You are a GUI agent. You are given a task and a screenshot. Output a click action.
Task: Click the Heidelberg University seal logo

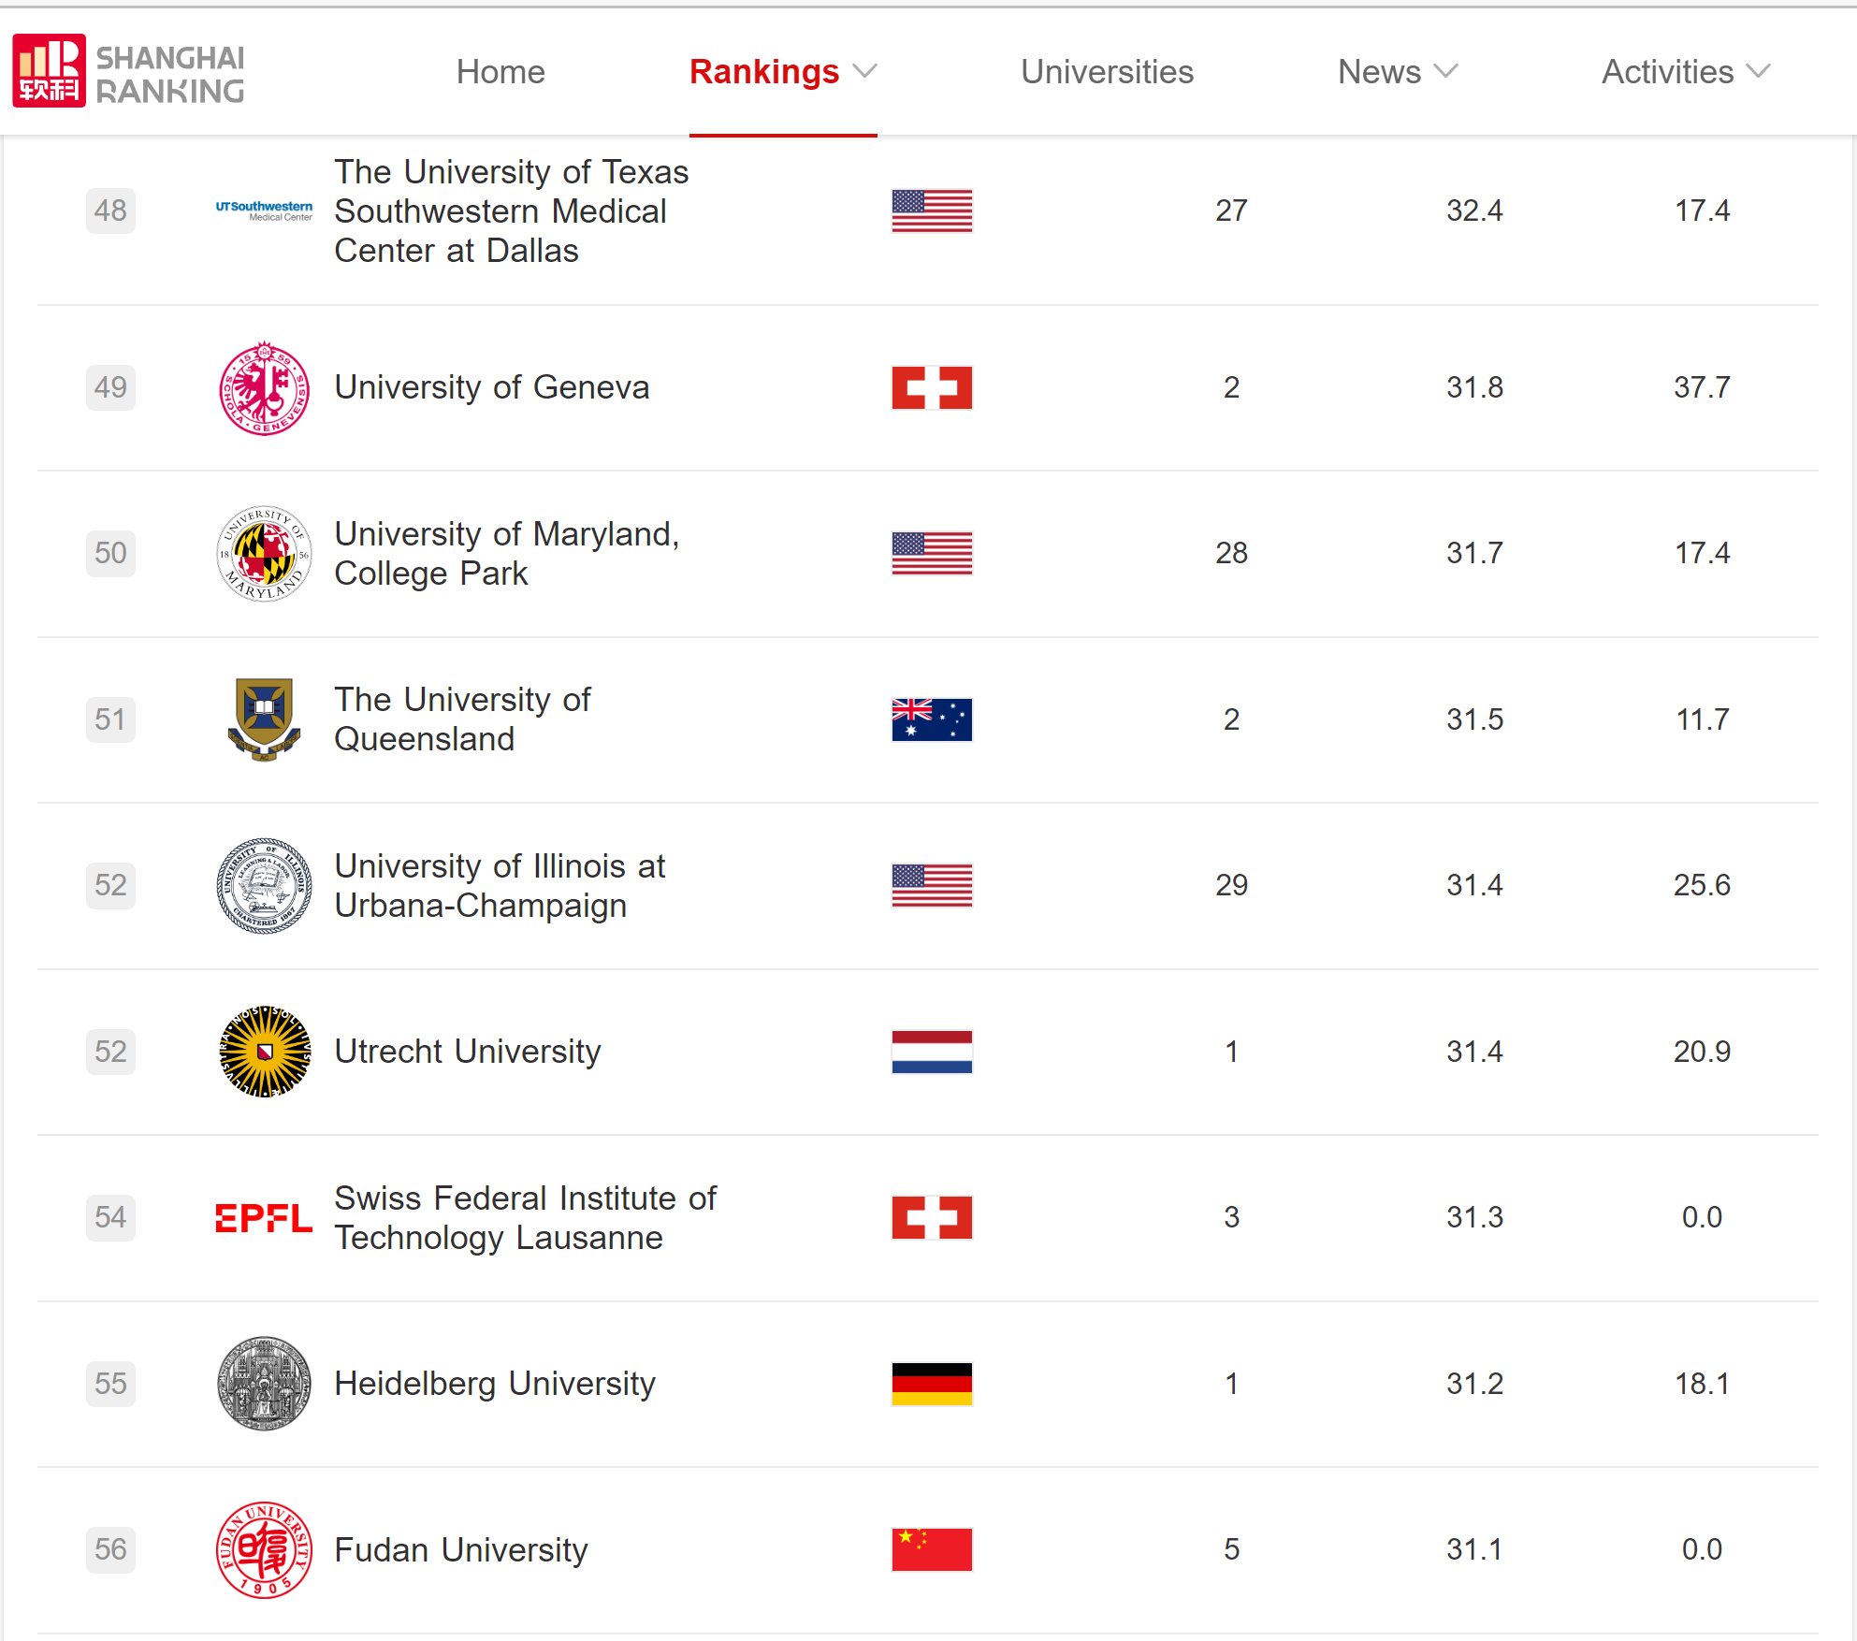click(x=264, y=1383)
